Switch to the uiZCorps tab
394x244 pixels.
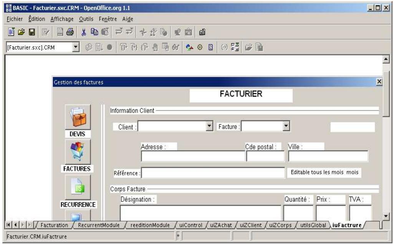click(280, 225)
